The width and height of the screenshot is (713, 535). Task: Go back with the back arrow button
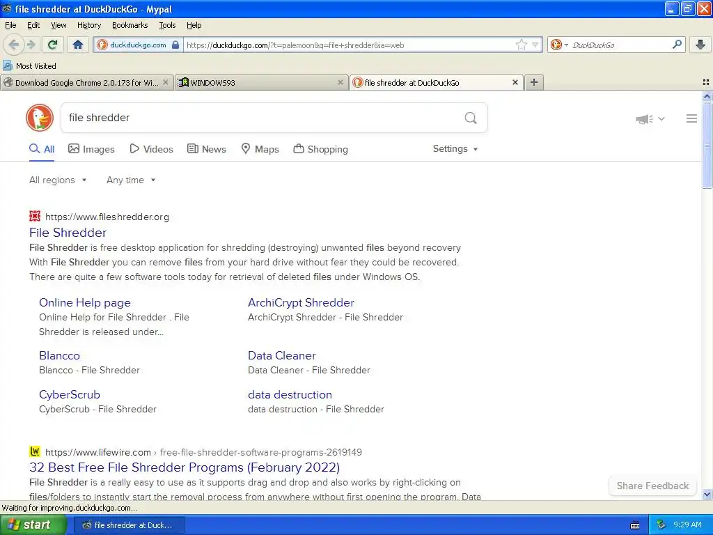(x=13, y=45)
